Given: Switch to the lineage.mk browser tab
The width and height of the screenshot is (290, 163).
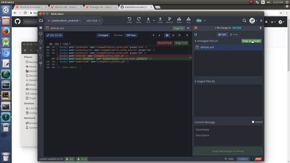Looking at the screenshot, I should click(x=101, y=7).
